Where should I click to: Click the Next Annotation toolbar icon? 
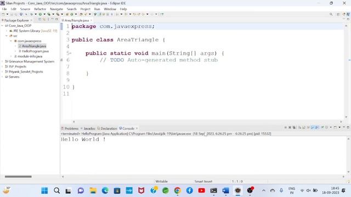coord(117,14)
